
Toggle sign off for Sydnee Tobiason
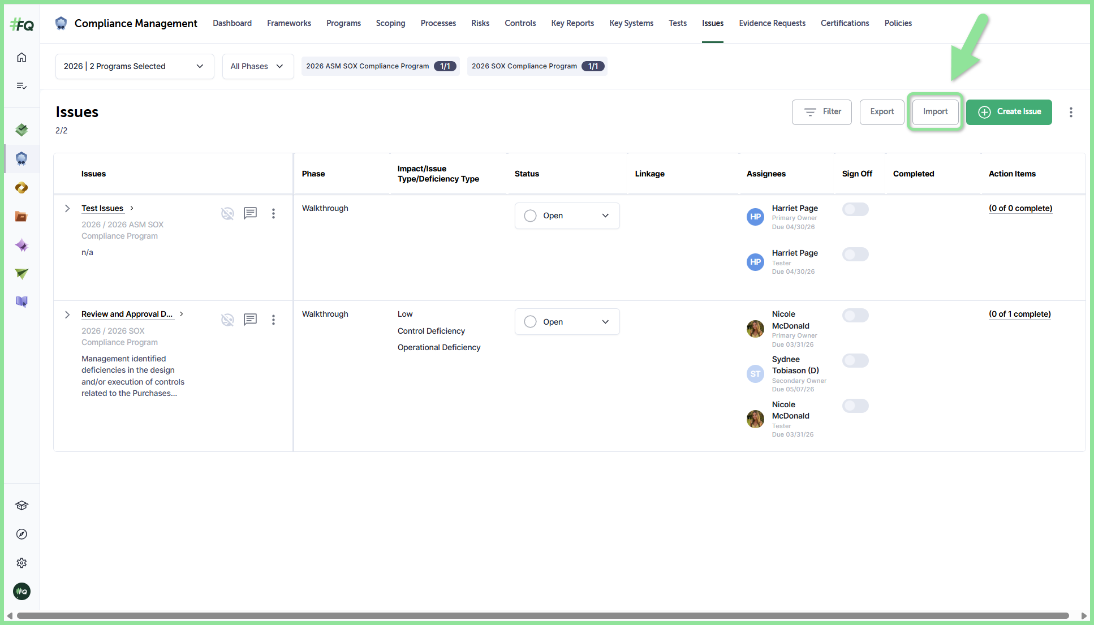tap(855, 360)
